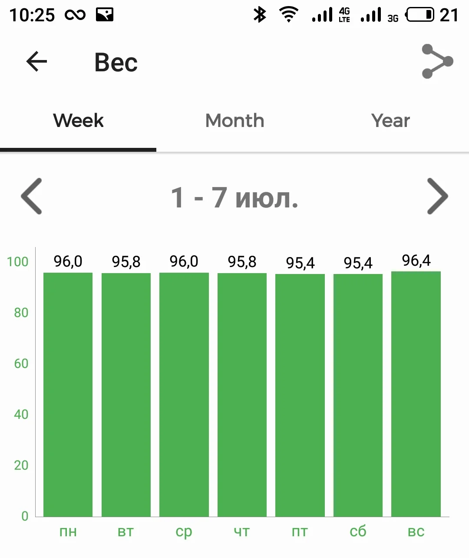
Task: Switch to the Year tab
Action: click(390, 121)
